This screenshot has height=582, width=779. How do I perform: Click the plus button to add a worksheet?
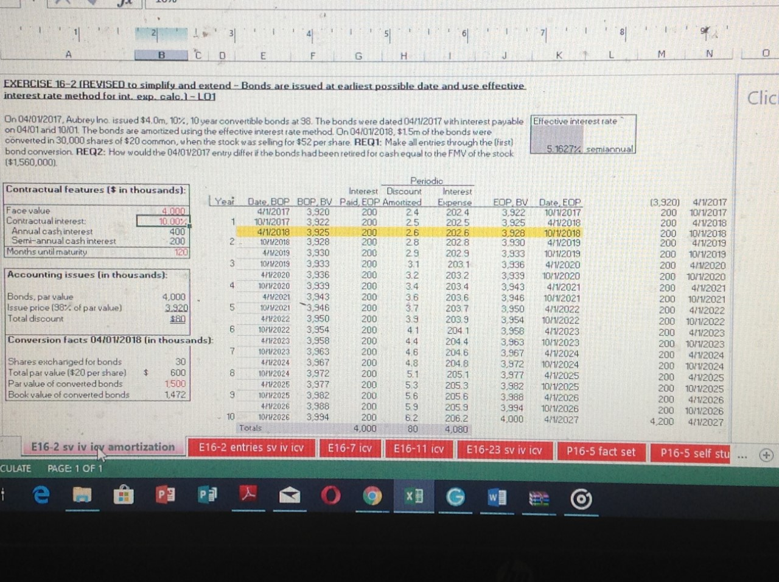pyautogui.click(x=765, y=455)
